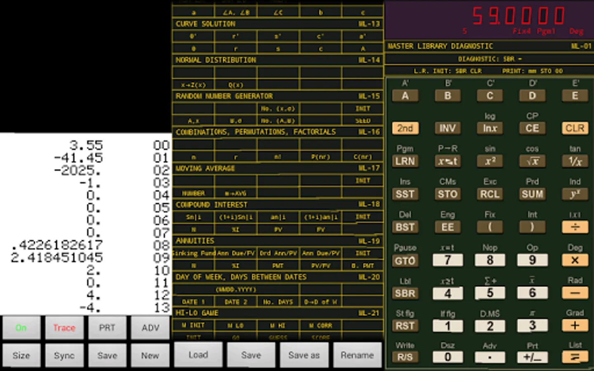This screenshot has width=594, height=371.
Task: Click Save under the printer tape
Action: point(107,355)
